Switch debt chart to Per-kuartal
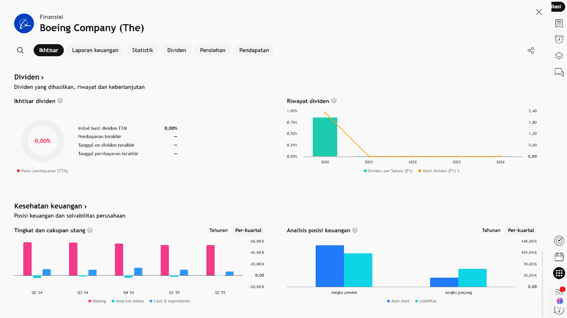 [x=248, y=230]
